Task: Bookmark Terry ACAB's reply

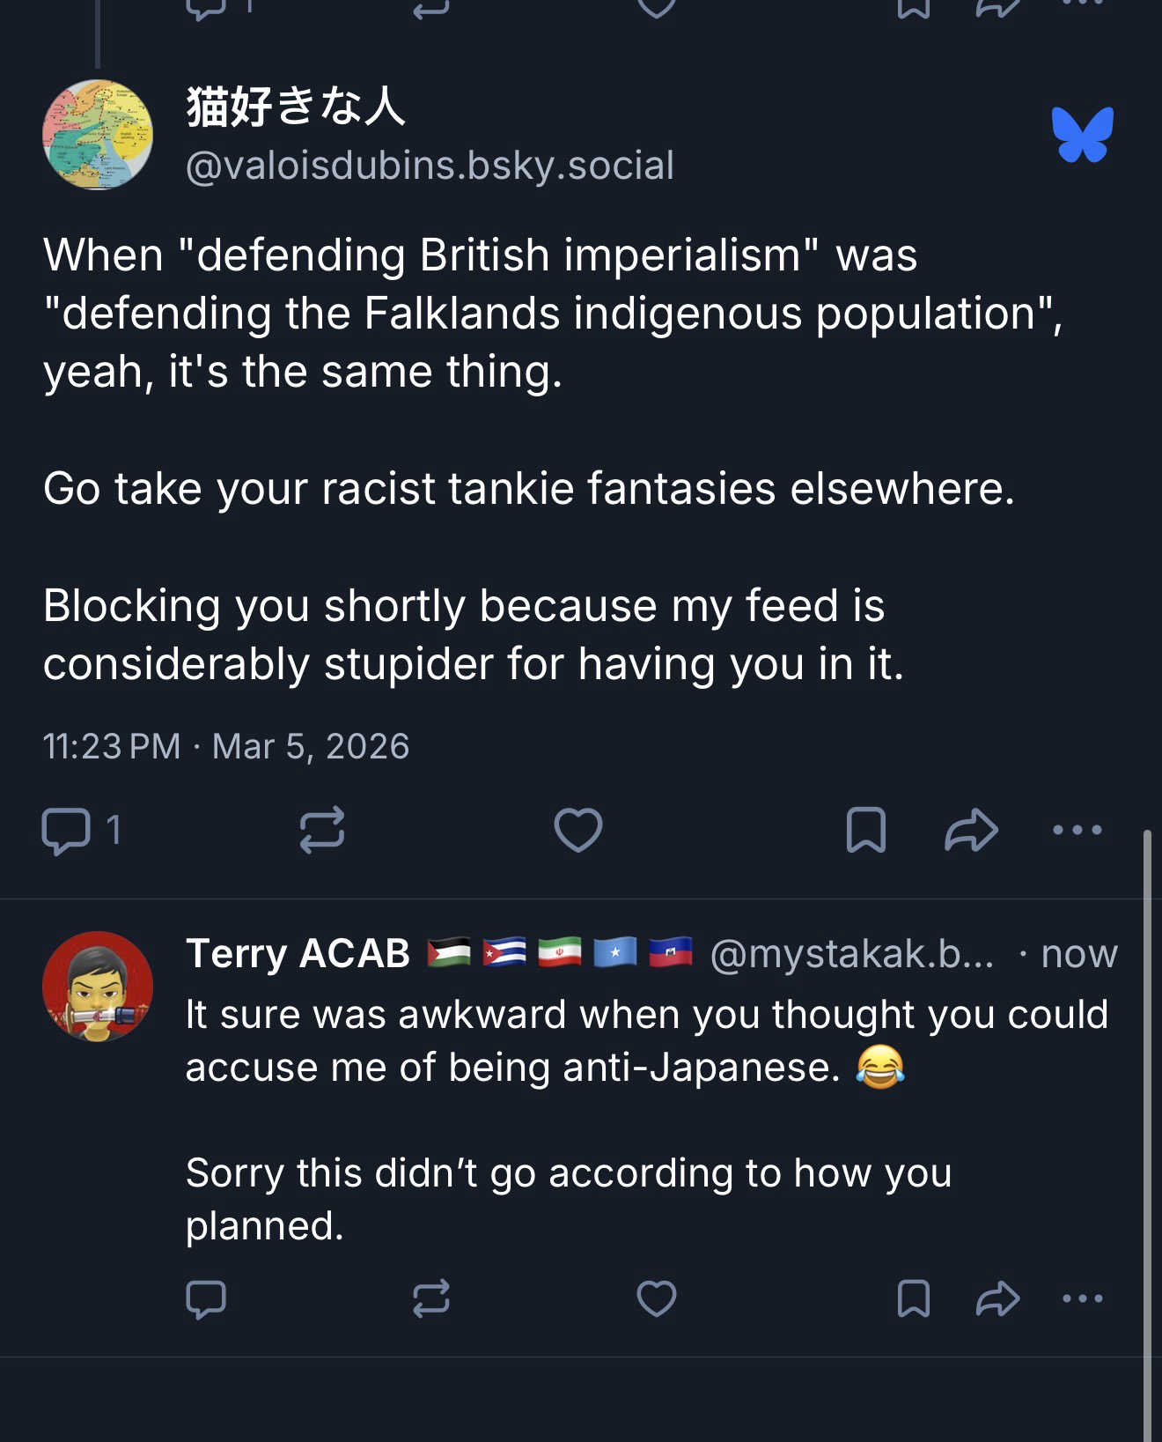Action: 913,1298
